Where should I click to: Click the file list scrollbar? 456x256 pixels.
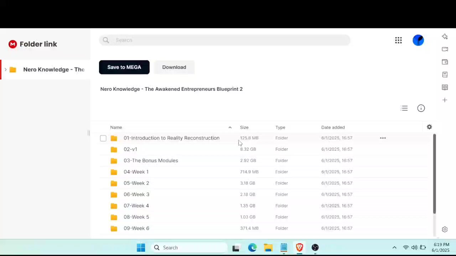[434, 174]
